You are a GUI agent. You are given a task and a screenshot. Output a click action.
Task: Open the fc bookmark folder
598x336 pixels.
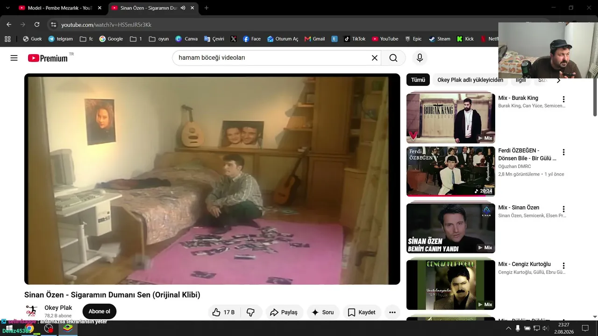pyautogui.click(x=86, y=39)
